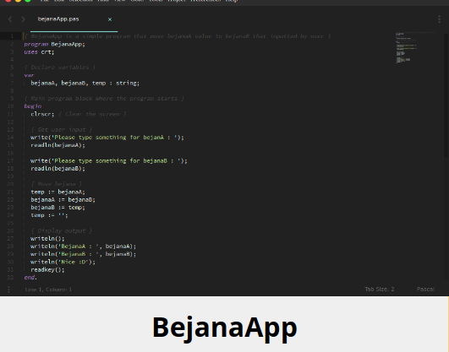Click the 'writeln();' line
Screen dimensions: 449x352
coord(47,239)
